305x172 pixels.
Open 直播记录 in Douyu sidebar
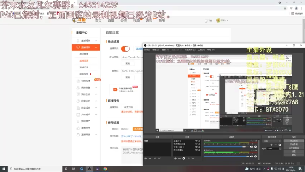click(x=84, y=67)
